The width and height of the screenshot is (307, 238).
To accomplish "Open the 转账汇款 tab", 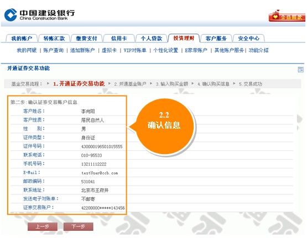I will pos(54,38).
